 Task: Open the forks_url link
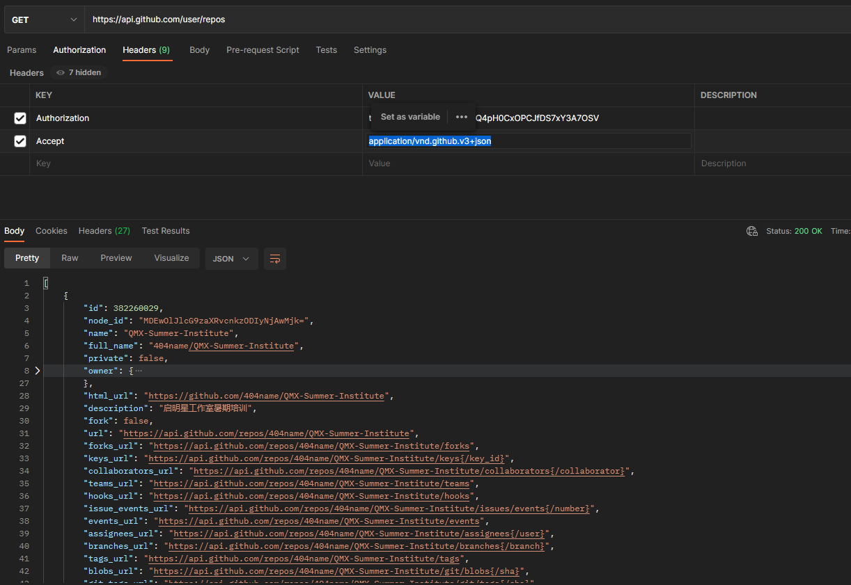coord(311,446)
